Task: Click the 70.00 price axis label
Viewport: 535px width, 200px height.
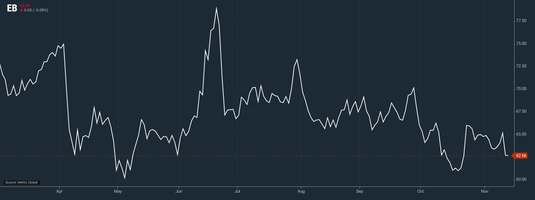Action: tap(521, 89)
